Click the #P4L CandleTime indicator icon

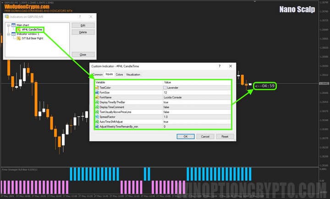pyautogui.click(x=18, y=29)
